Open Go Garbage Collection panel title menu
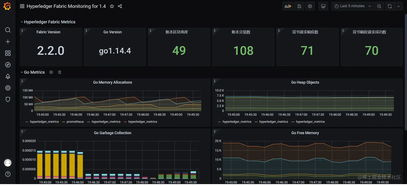 [x=113, y=133]
